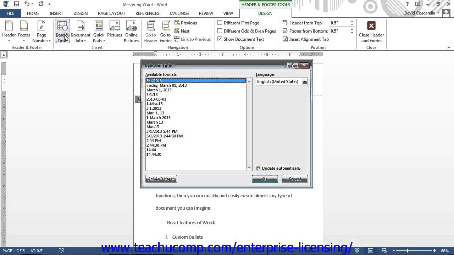This screenshot has height=255, width=454.
Task: Undo the last action in Quick Access Toolbar
Action: [27, 4]
